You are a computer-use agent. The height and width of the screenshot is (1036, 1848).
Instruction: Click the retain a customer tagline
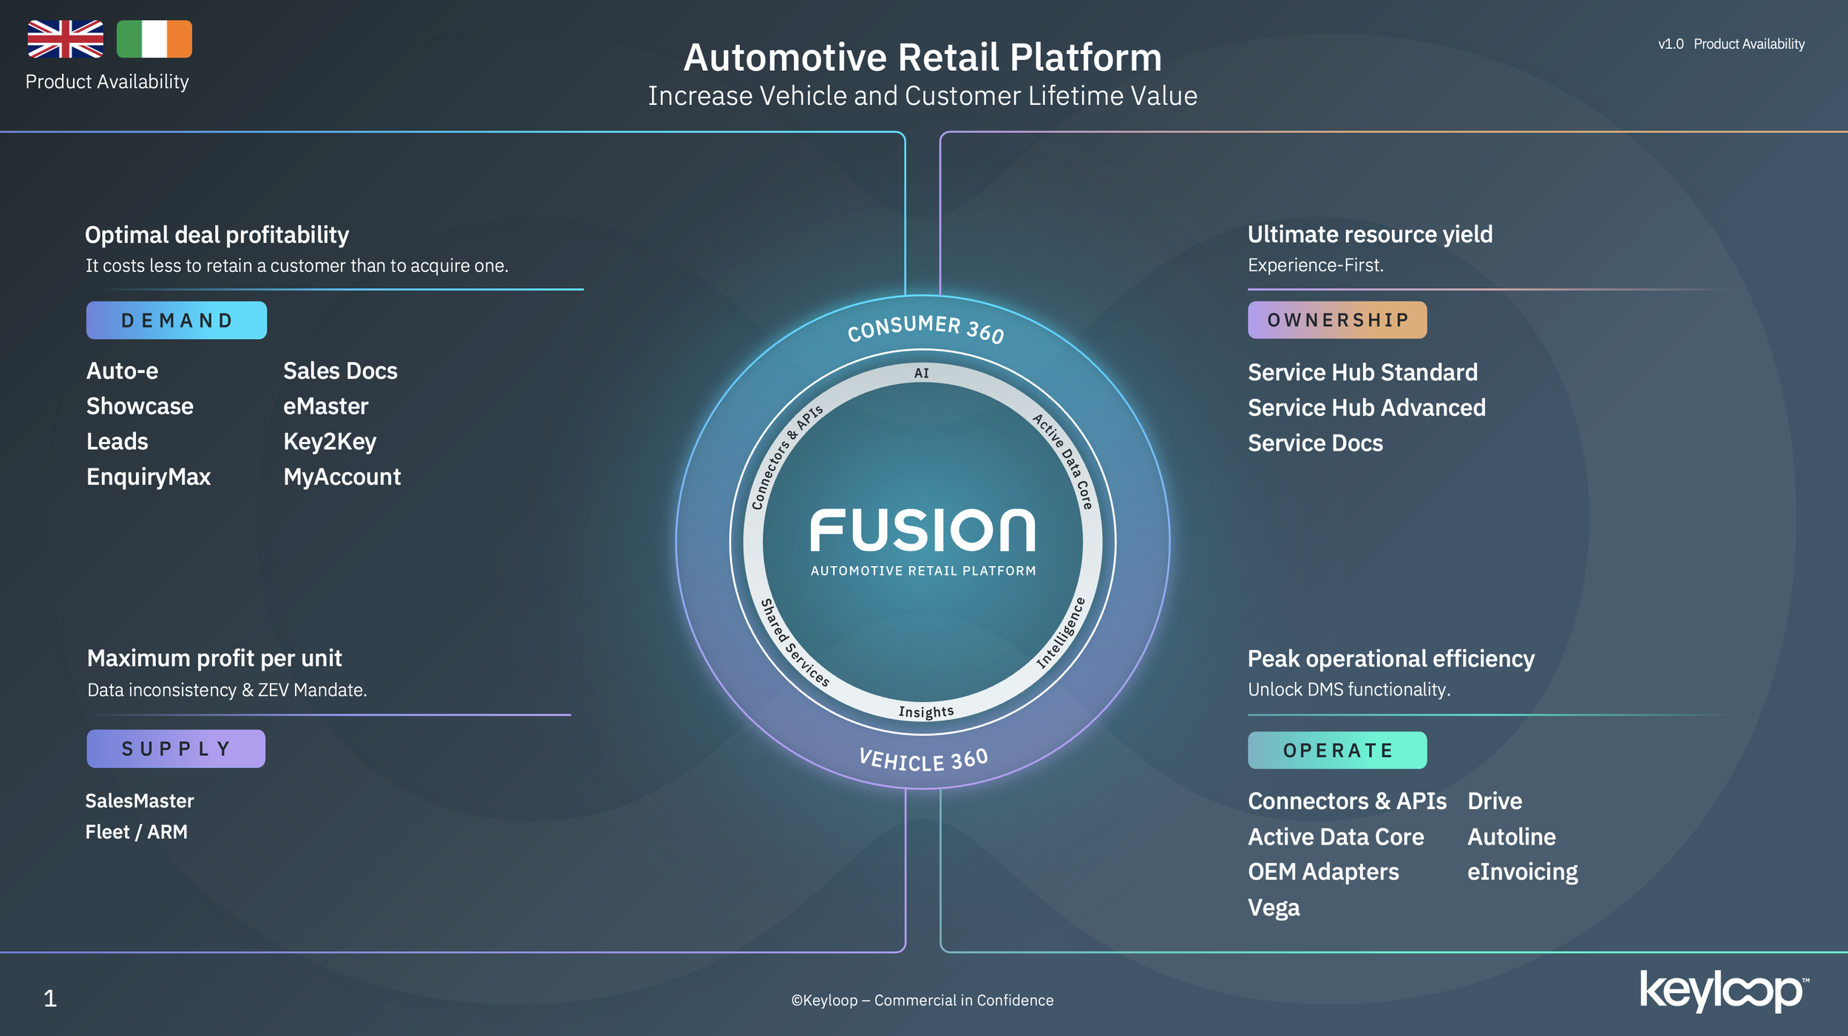click(296, 266)
